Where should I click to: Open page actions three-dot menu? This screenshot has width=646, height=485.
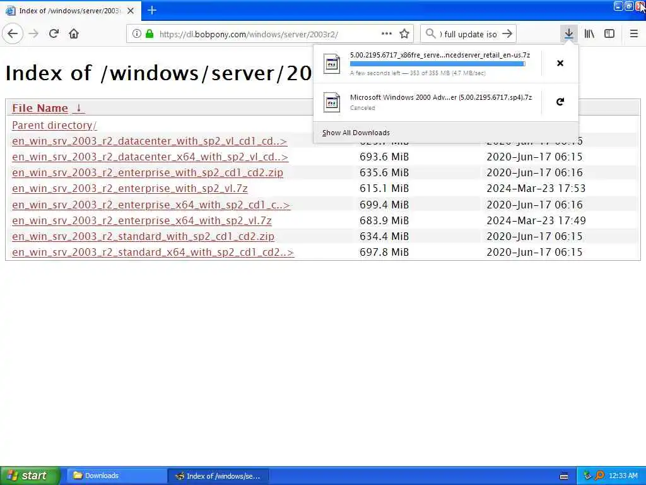[x=387, y=34]
